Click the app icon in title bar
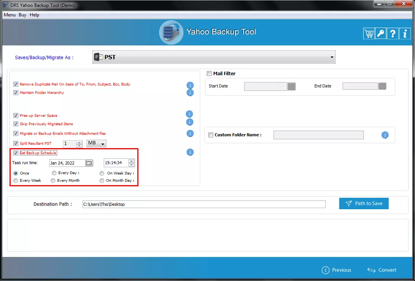Image resolution: width=415 pixels, height=281 pixels. tap(5, 5)
